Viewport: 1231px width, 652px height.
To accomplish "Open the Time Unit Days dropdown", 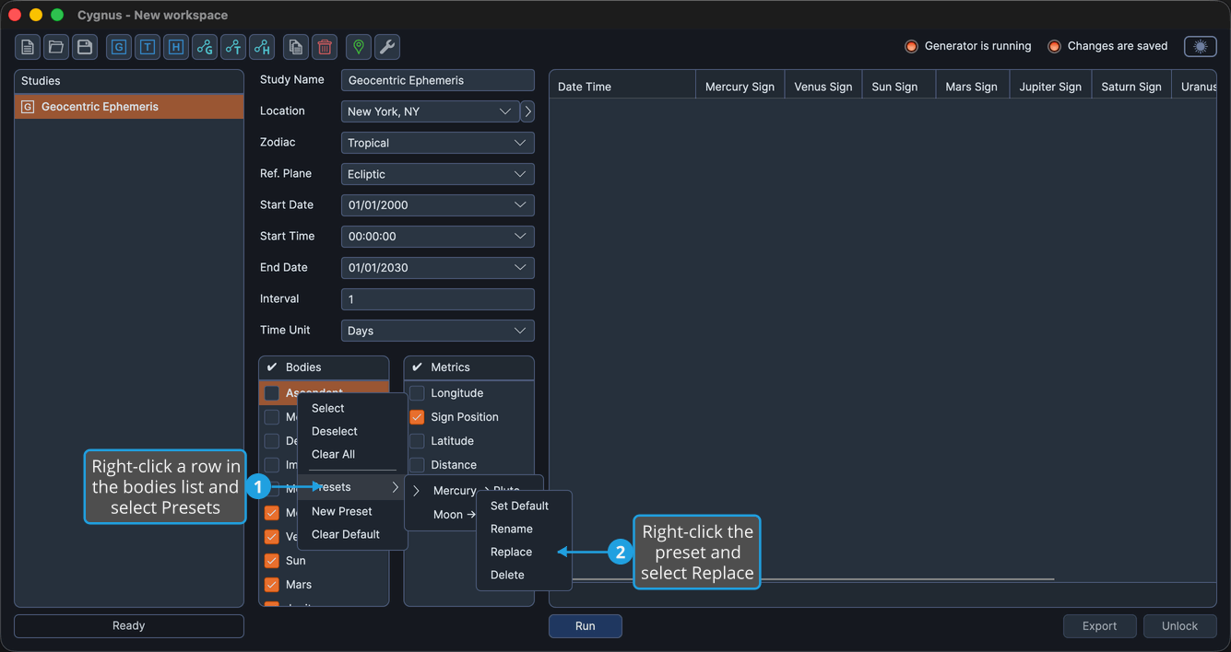I will pos(438,331).
